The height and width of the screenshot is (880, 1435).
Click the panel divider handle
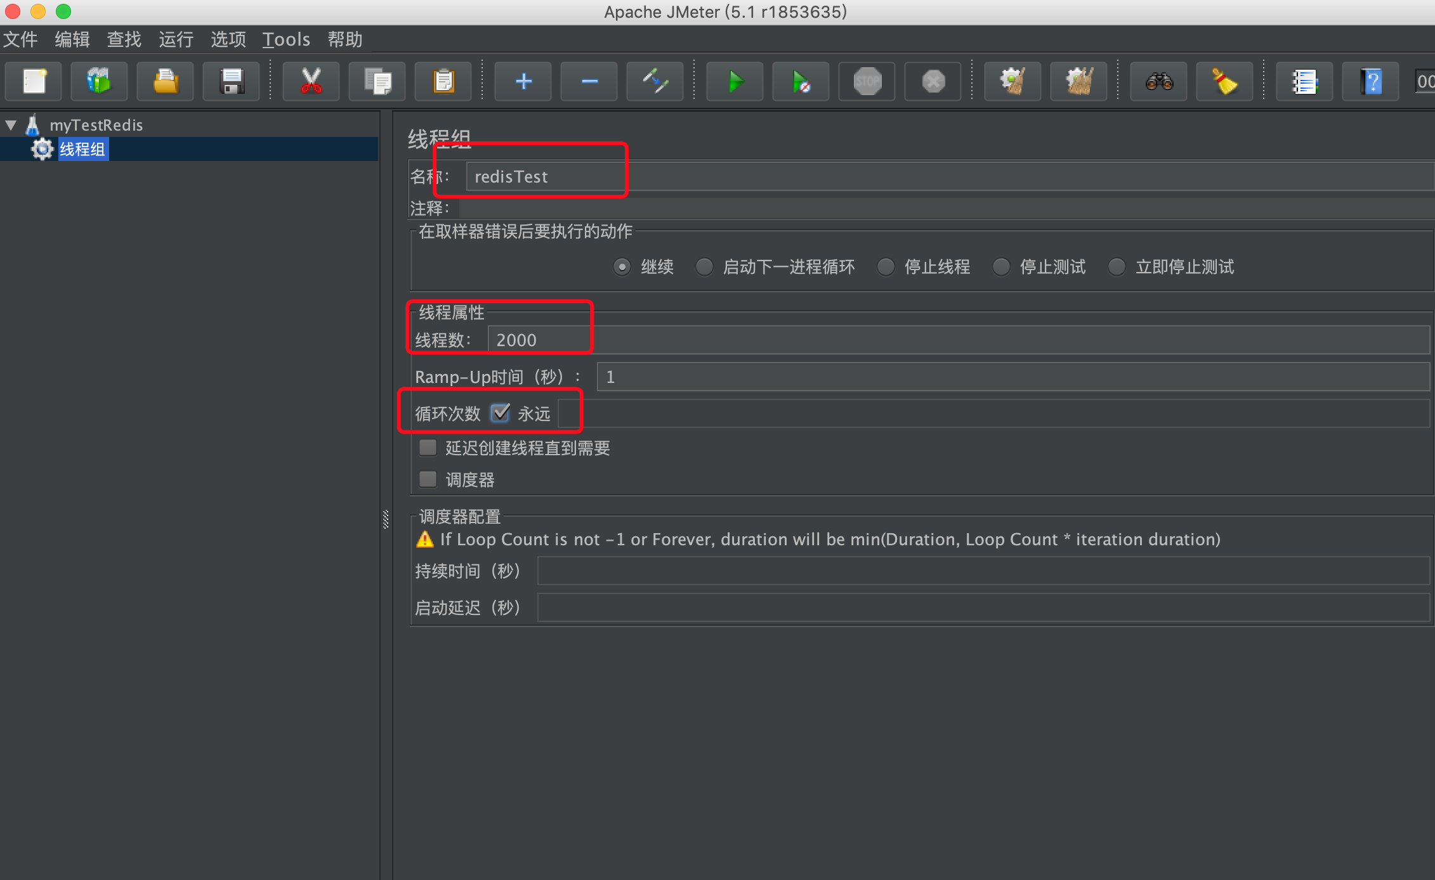click(386, 519)
